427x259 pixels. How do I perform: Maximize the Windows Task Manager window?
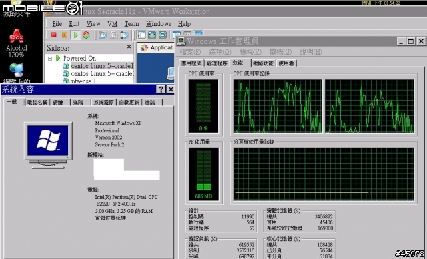pos(411,41)
